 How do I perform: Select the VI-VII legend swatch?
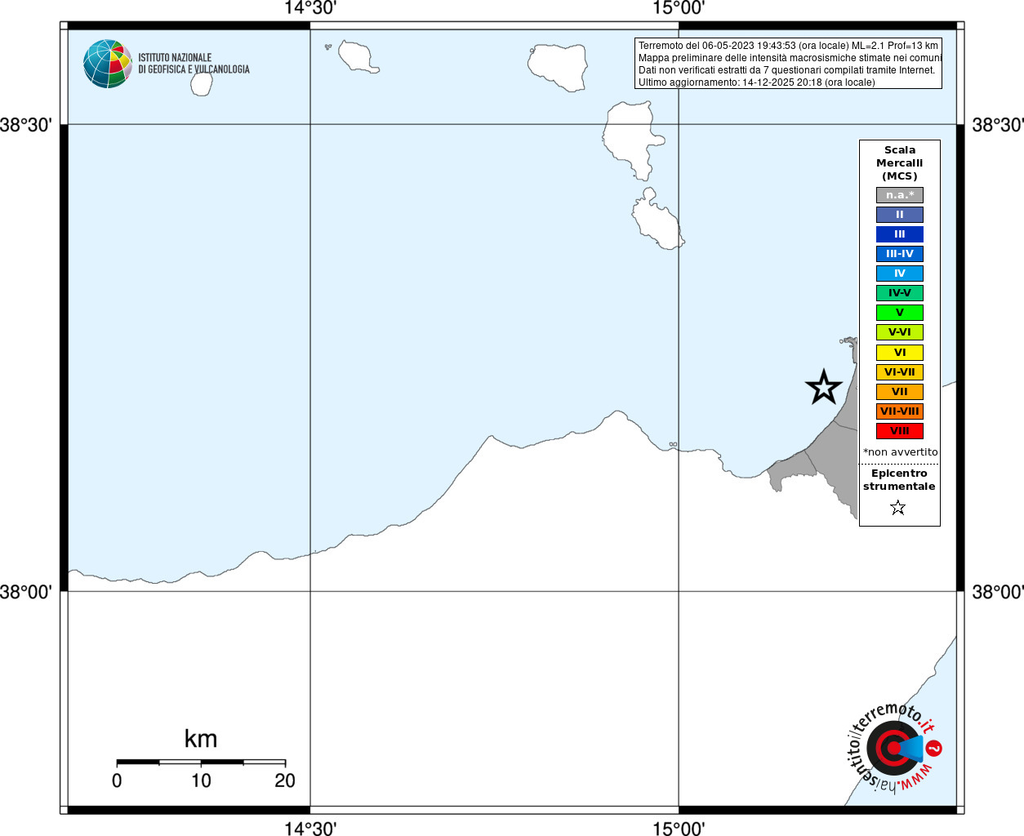[x=900, y=372]
